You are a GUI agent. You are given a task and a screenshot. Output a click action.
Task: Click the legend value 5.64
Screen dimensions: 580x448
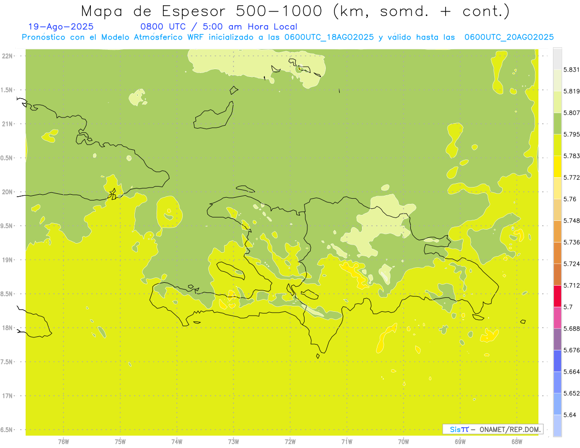570,415
